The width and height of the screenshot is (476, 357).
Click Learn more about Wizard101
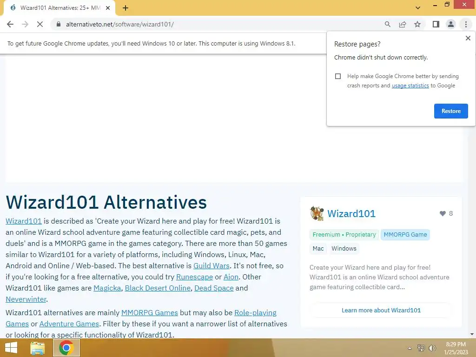click(x=381, y=310)
